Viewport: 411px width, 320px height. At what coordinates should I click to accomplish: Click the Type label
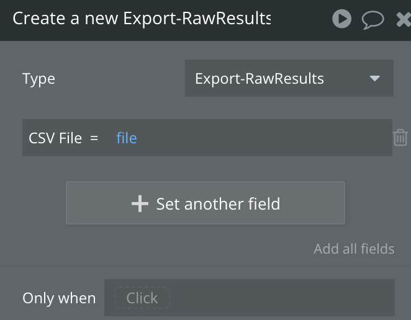click(38, 79)
